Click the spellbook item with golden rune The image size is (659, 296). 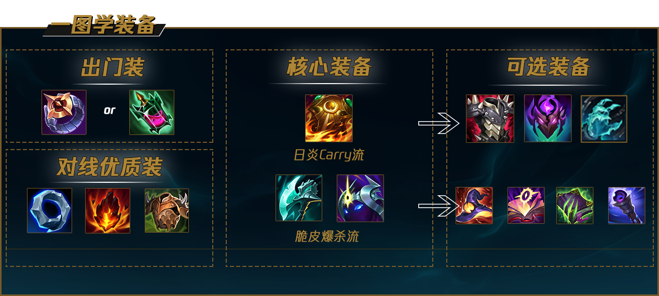[x=526, y=206]
